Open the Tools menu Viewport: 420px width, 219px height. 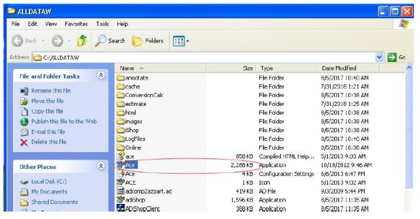tap(102, 24)
